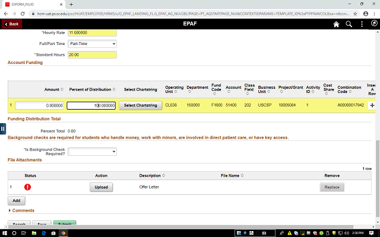Open Microsoft Store from the taskbar
This screenshot has height=237, width=380.
[x=53, y=233]
